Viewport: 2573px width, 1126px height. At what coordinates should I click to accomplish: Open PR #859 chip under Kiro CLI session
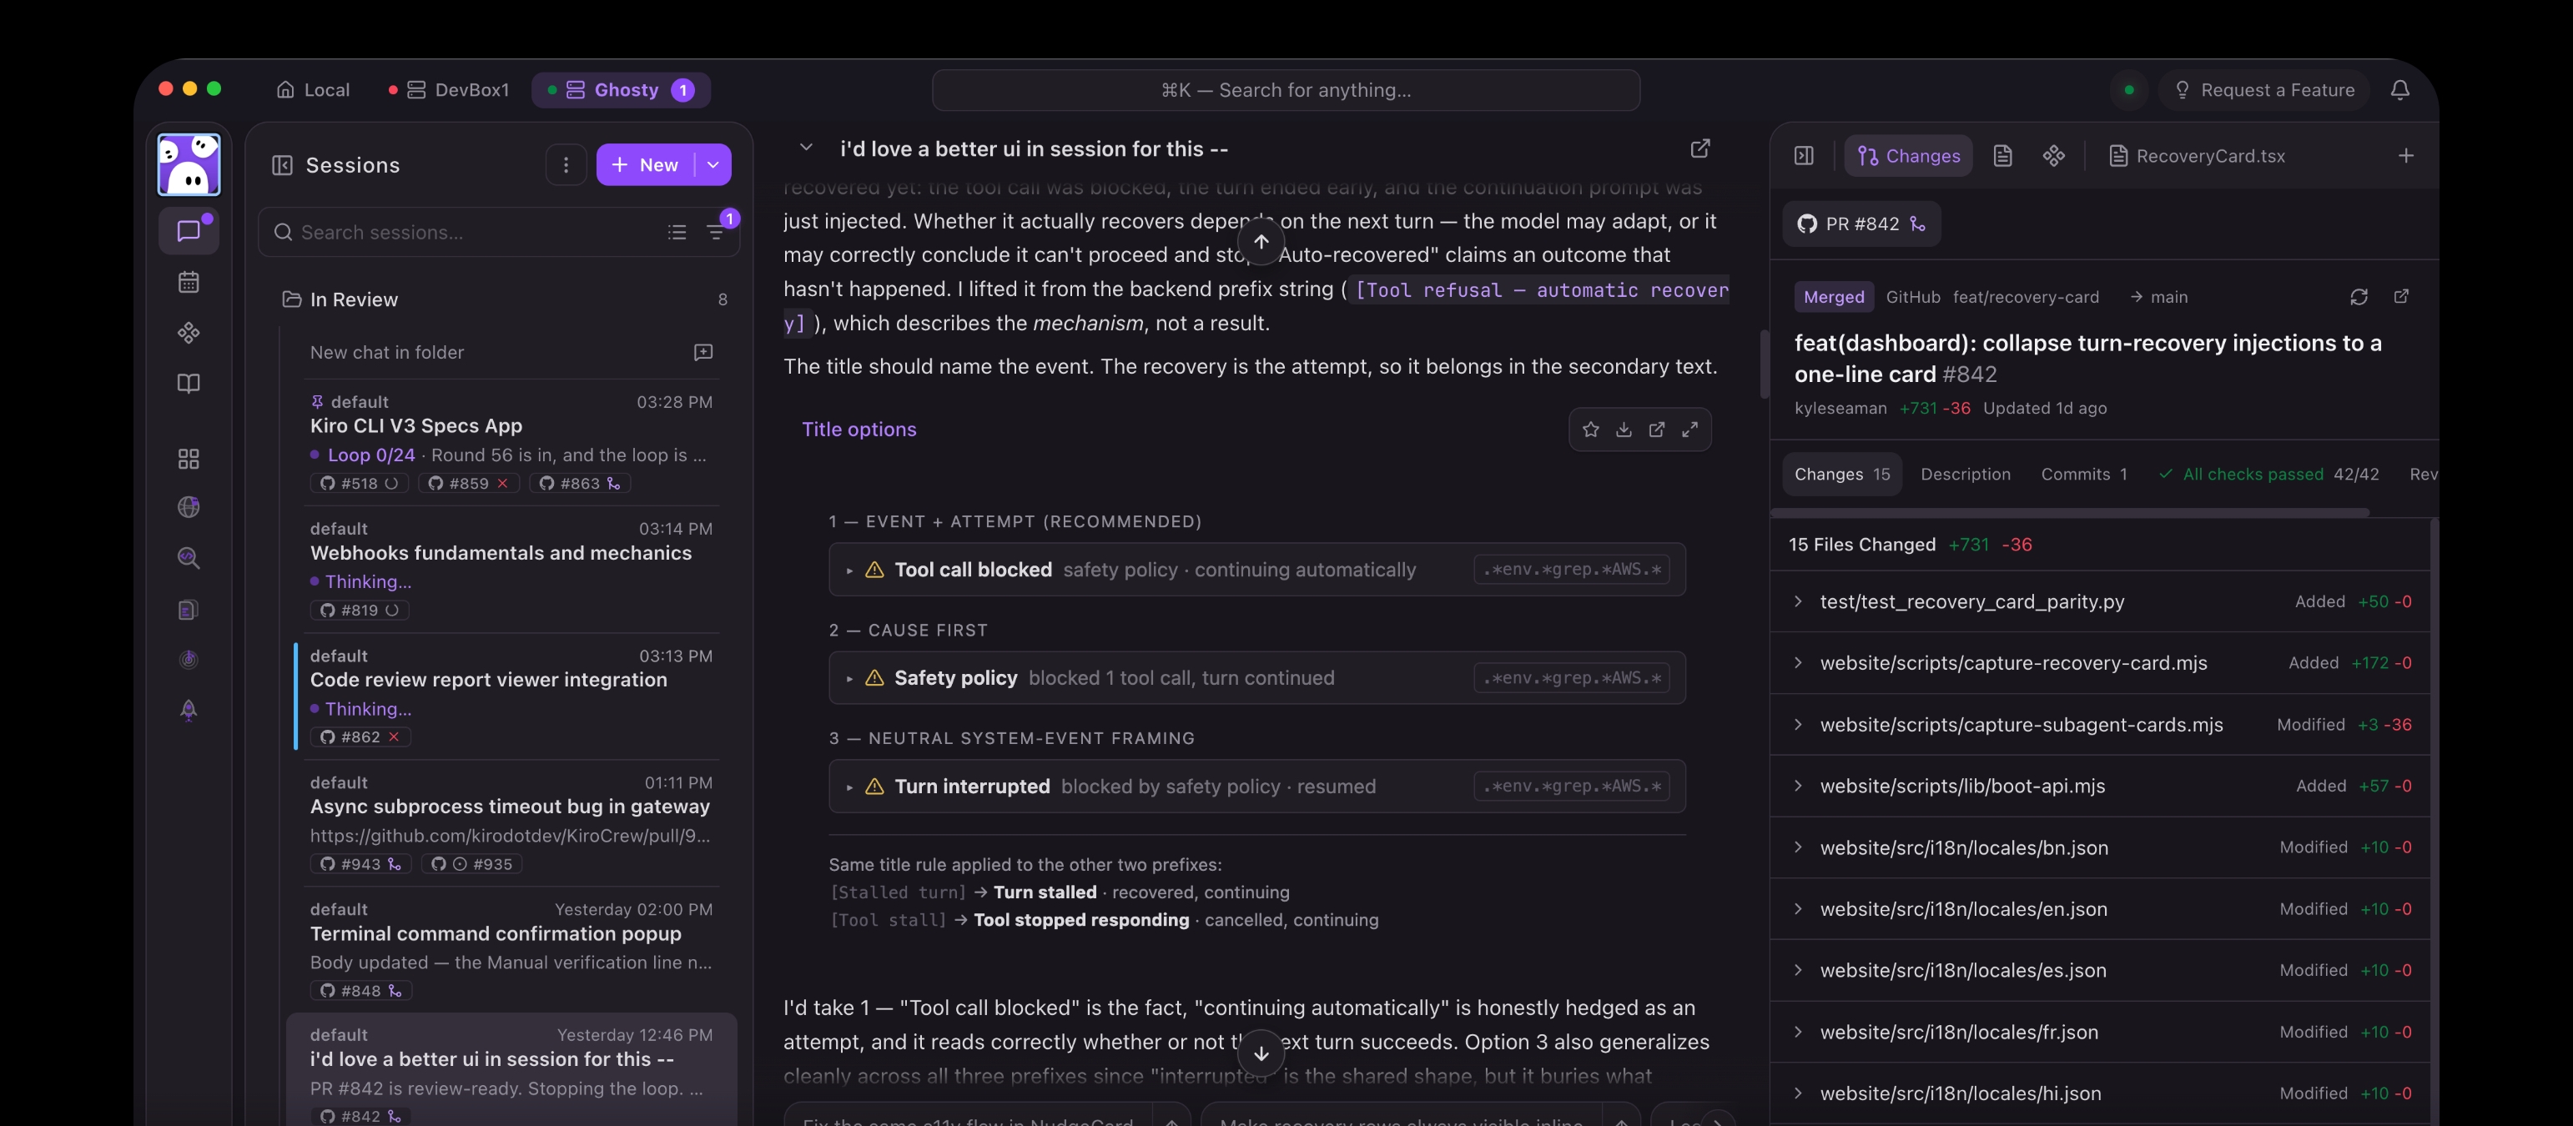click(468, 483)
